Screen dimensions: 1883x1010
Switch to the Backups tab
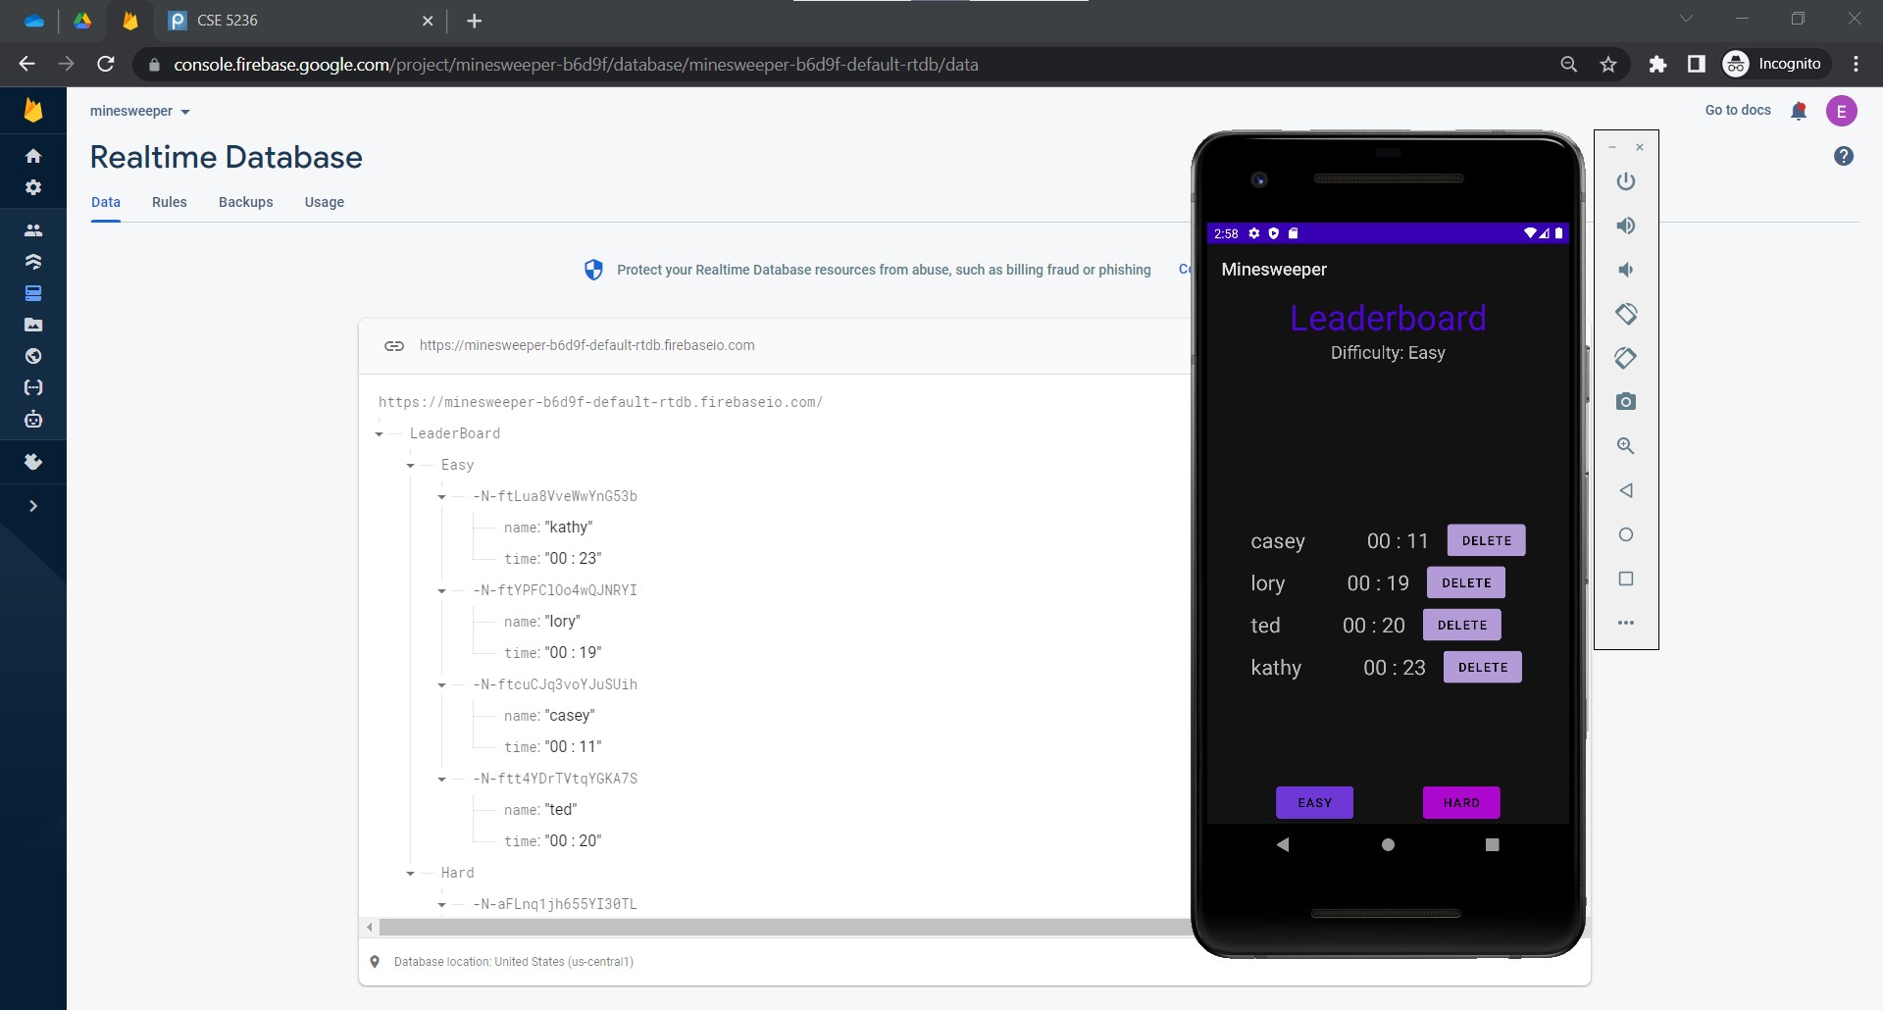coord(246,202)
